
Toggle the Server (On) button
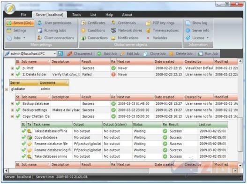point(20,23)
